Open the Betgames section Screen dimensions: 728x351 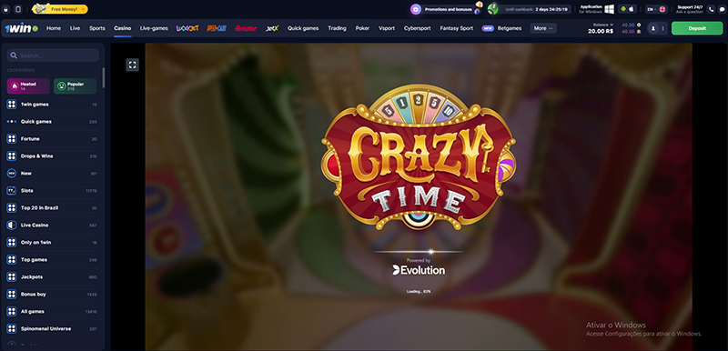click(x=510, y=28)
